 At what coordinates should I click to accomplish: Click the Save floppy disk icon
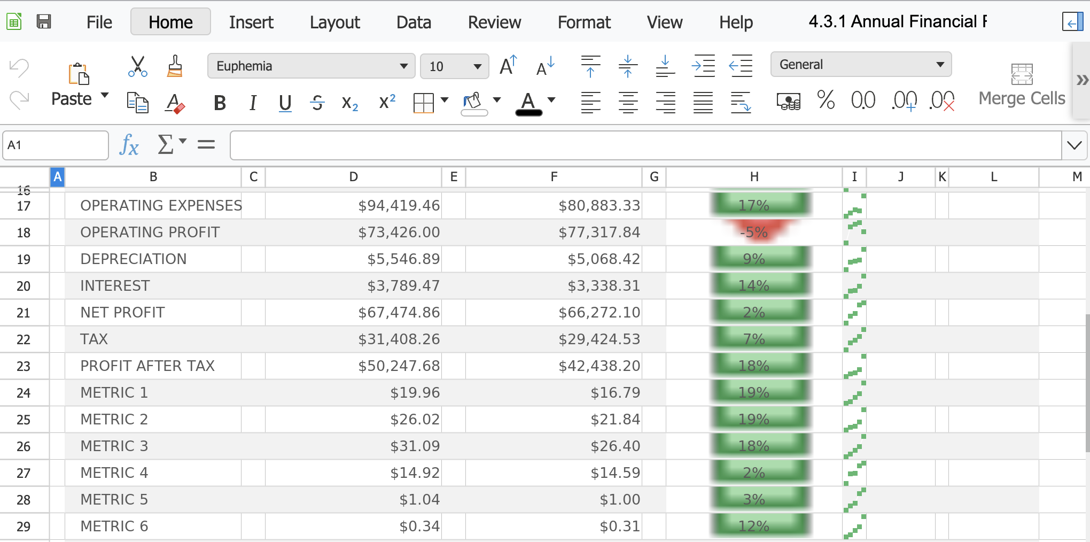click(44, 21)
